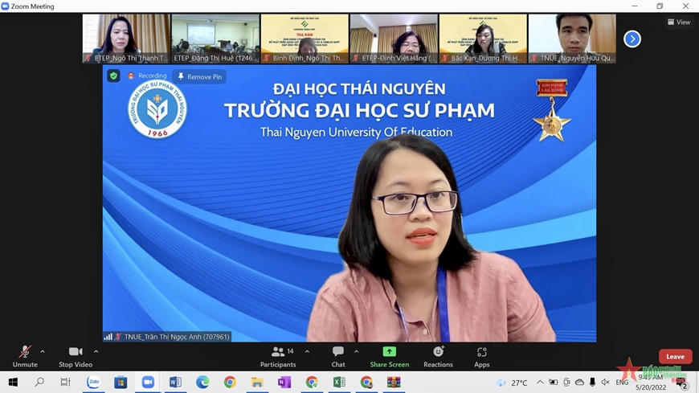Select ETEP_Ngô Thị Thanh participant thumbnail
Screen dimensions: 699x393
point(126,39)
